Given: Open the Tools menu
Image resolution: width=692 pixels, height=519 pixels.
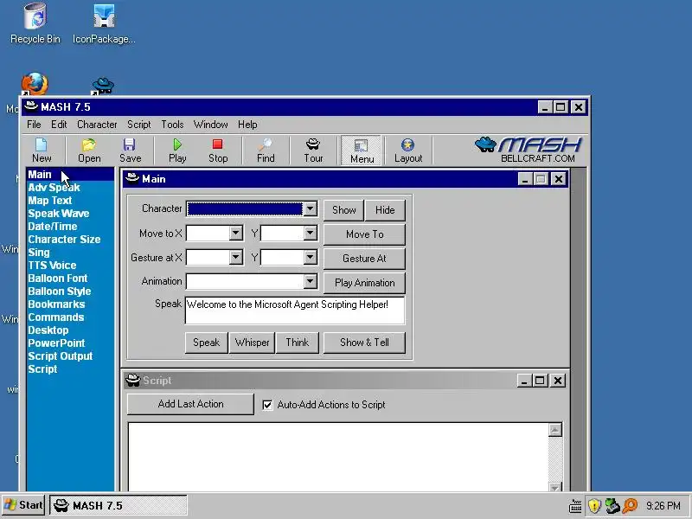Looking at the screenshot, I should (172, 125).
